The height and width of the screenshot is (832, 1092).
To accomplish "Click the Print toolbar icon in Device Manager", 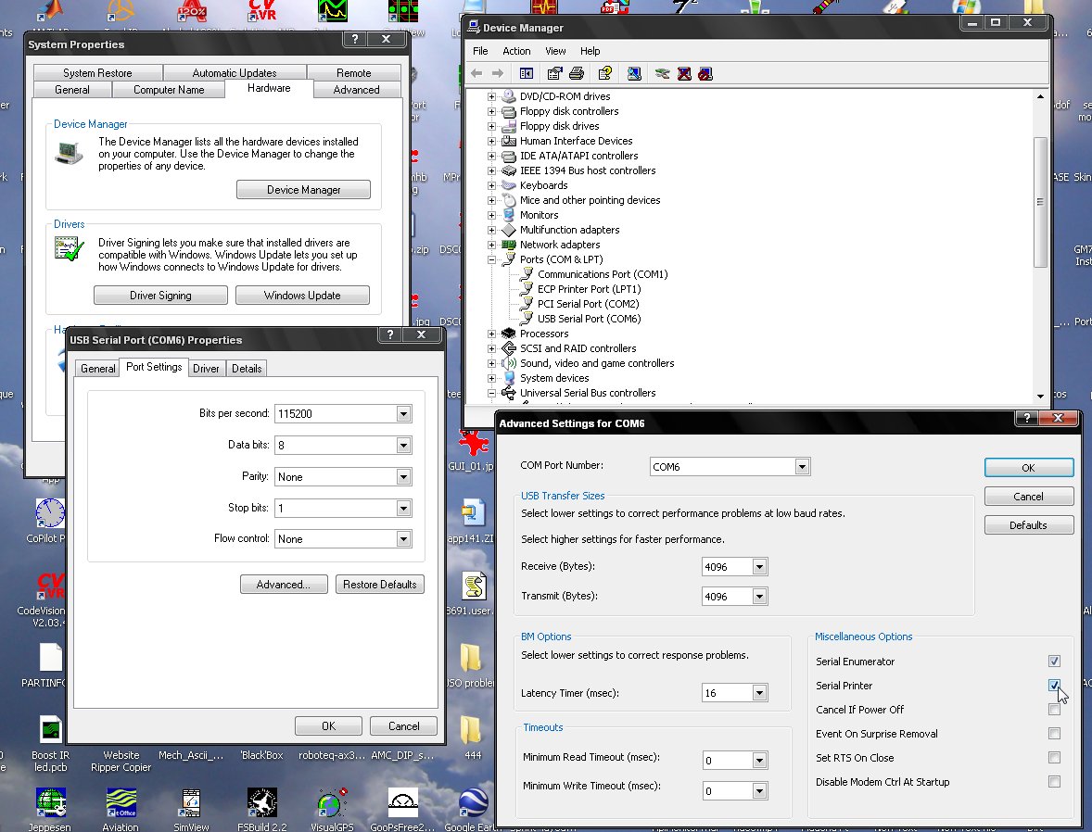I will [576, 73].
